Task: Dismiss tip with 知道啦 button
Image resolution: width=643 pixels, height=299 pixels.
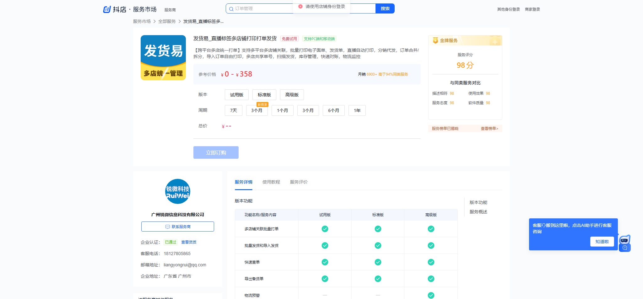Action: (x=602, y=242)
